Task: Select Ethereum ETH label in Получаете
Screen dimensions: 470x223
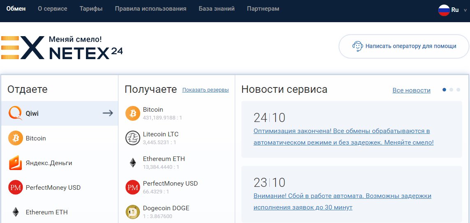Action: 164,159
